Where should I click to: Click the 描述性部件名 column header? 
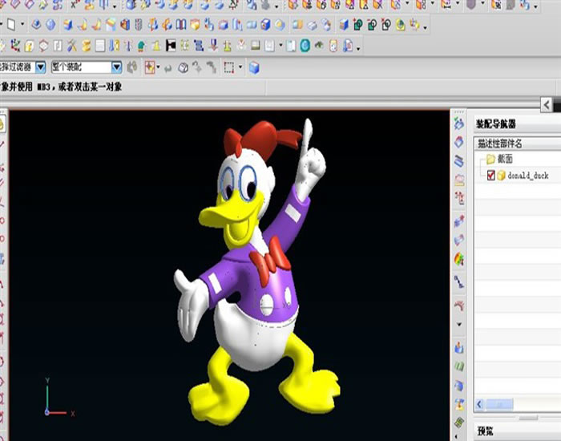click(x=499, y=144)
